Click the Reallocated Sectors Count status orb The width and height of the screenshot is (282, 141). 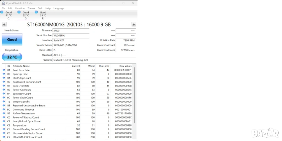click(4, 82)
